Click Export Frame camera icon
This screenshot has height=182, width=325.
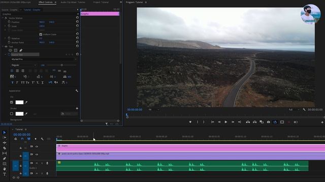tap(269, 122)
